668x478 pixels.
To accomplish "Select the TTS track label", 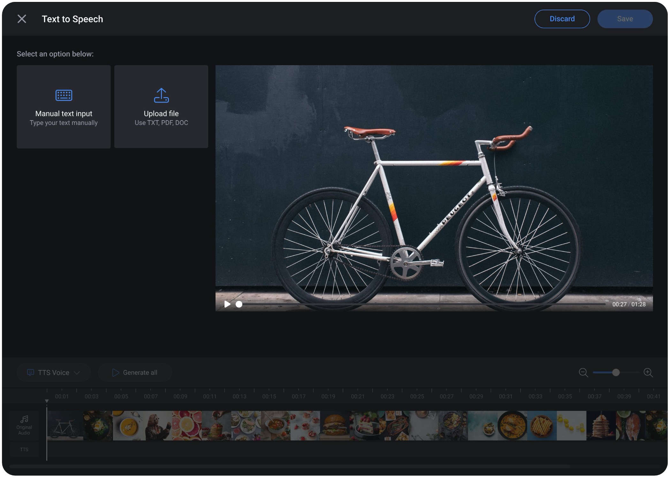I will pyautogui.click(x=24, y=450).
